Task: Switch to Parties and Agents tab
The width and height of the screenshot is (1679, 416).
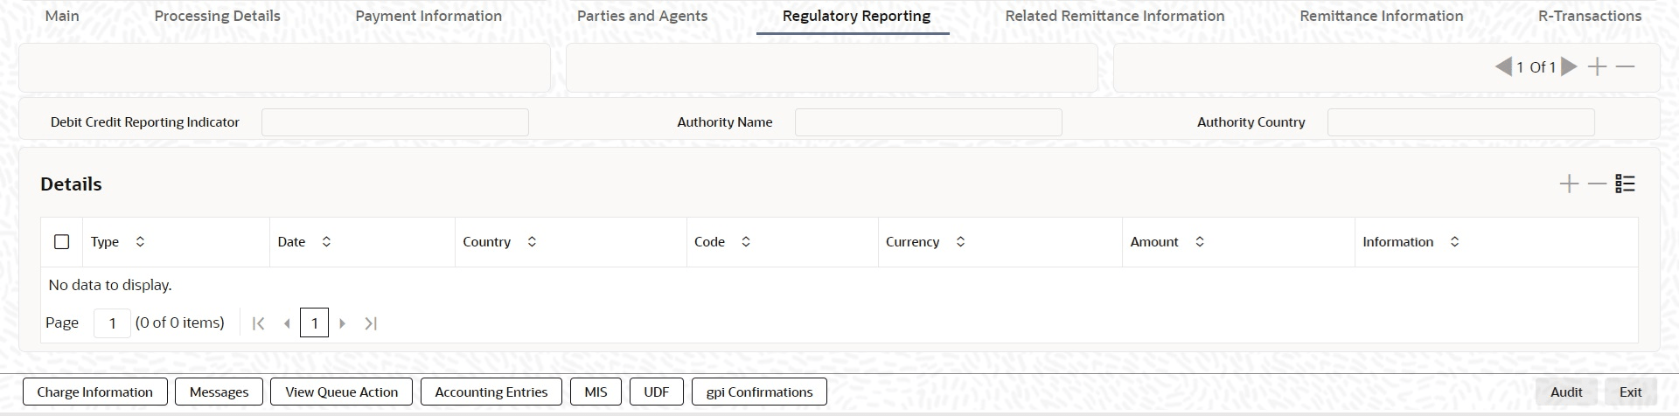Action: [642, 16]
